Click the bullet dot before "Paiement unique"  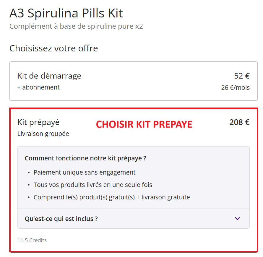(29, 173)
